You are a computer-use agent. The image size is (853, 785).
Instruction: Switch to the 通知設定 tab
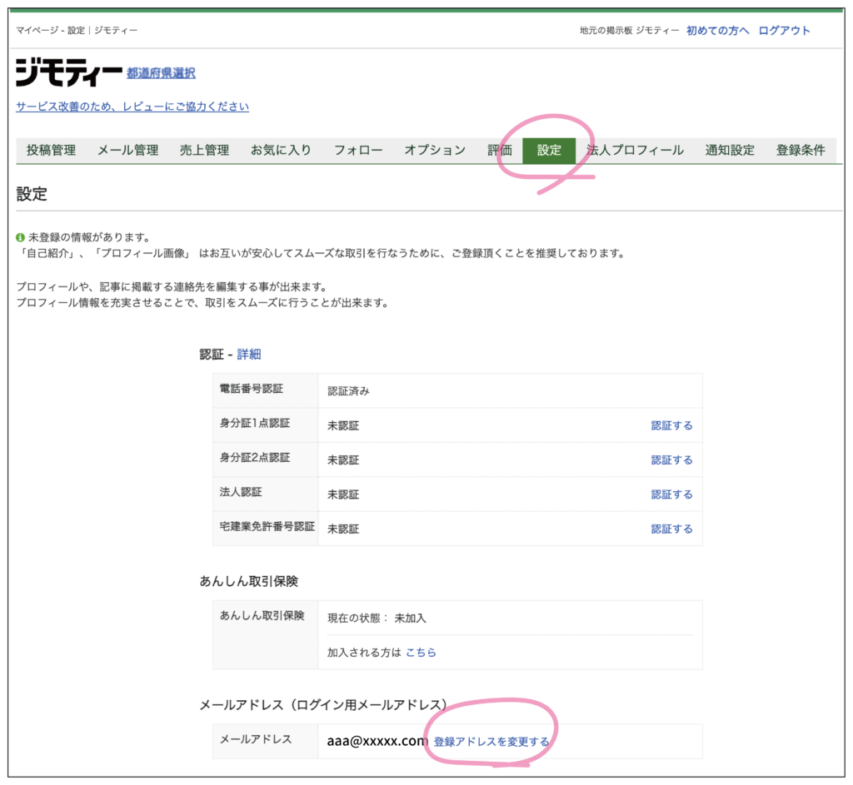point(730,150)
